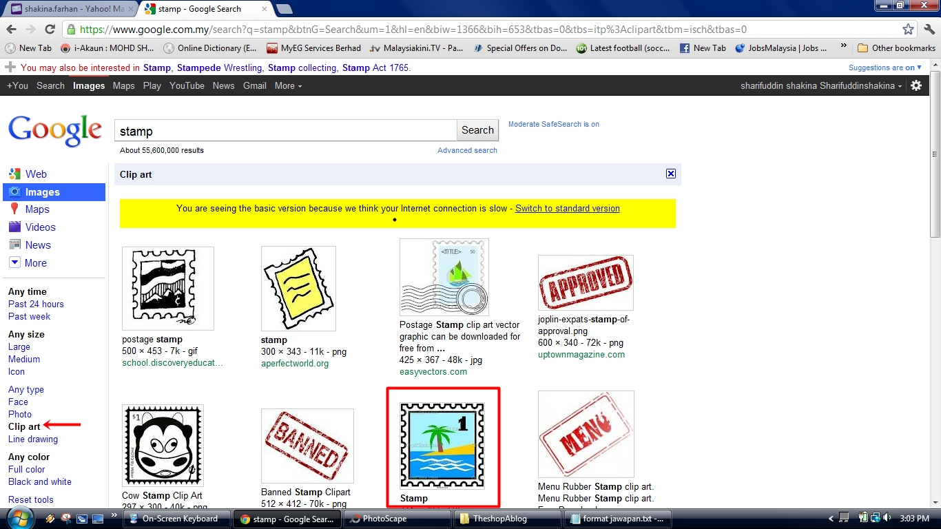Filter by Large image size
This screenshot has width=941, height=529.
(19, 346)
